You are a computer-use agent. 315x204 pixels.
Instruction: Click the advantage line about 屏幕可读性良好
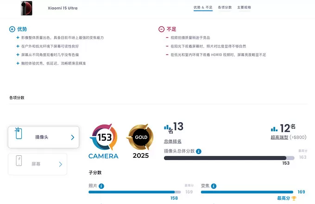(50, 46)
